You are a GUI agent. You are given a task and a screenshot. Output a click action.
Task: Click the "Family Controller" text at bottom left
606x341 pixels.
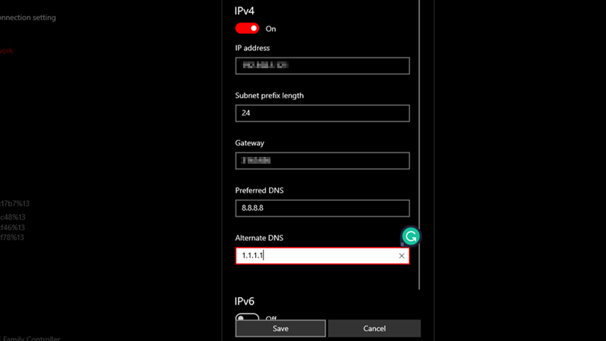pos(30,338)
